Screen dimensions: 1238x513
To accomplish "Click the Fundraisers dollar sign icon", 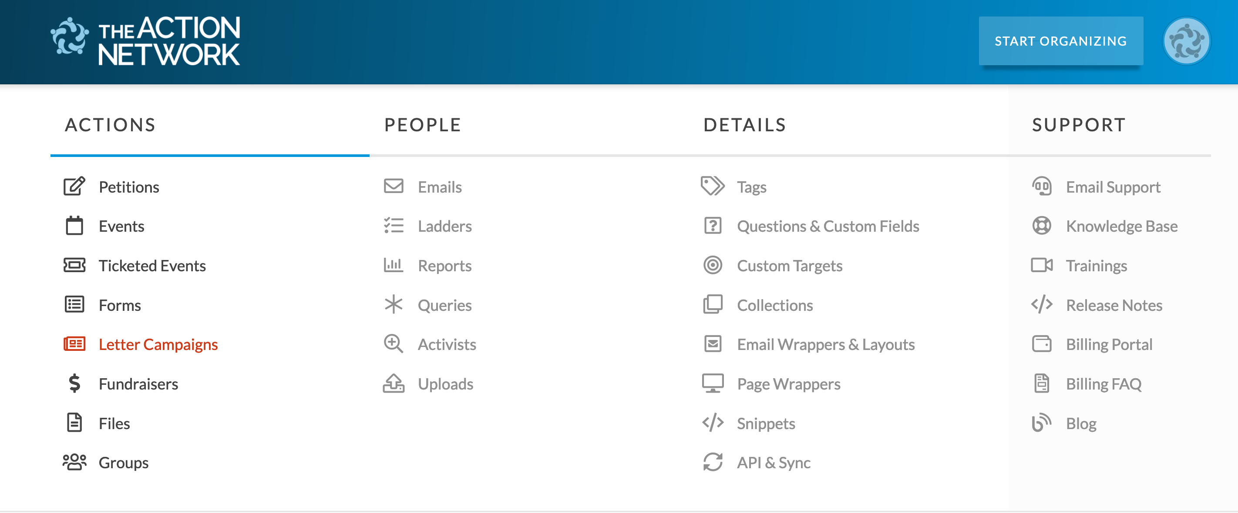I will coord(74,383).
